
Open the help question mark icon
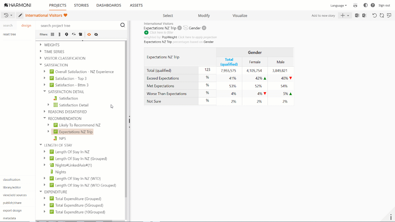(373, 5)
